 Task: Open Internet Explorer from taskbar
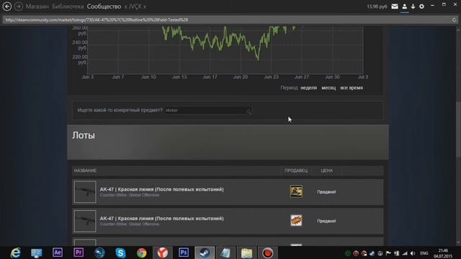click(16, 253)
